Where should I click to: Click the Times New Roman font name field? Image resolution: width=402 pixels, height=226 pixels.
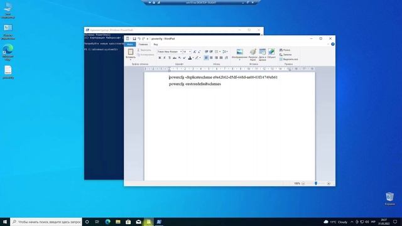(168, 51)
